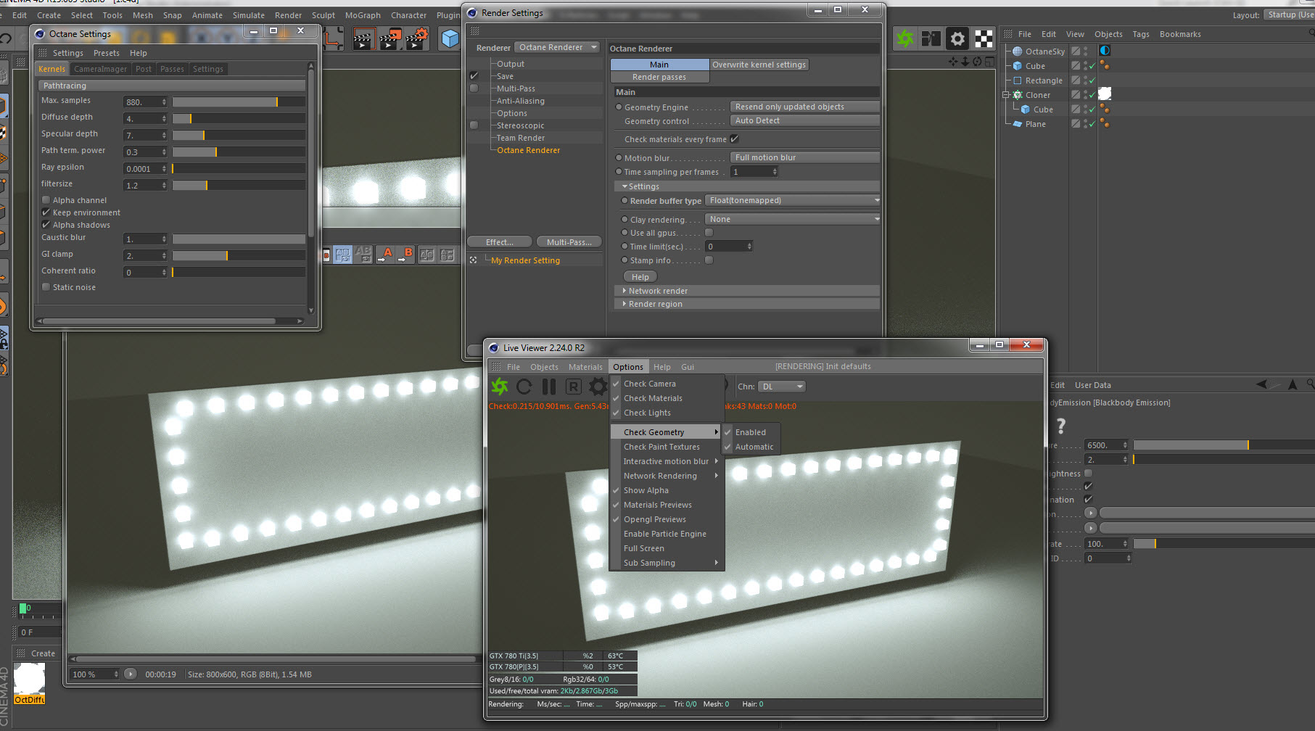Collapse the Cloner tree node
The width and height of the screenshot is (1315, 731).
tap(1006, 95)
